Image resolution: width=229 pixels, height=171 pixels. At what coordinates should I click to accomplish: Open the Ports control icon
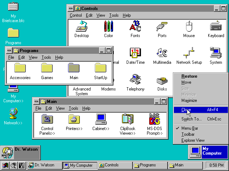pyautogui.click(x=162, y=26)
